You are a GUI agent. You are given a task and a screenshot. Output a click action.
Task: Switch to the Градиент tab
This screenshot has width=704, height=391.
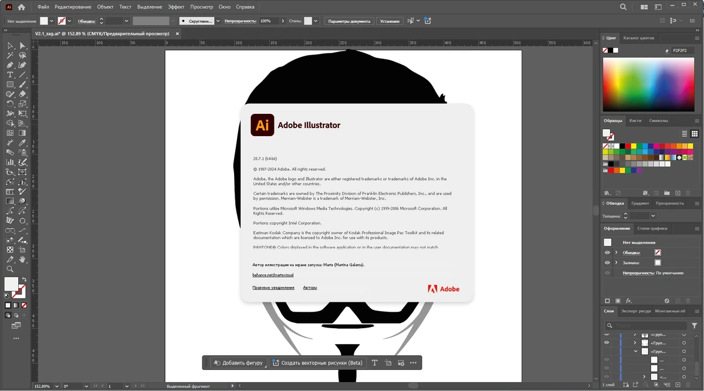[x=640, y=203]
